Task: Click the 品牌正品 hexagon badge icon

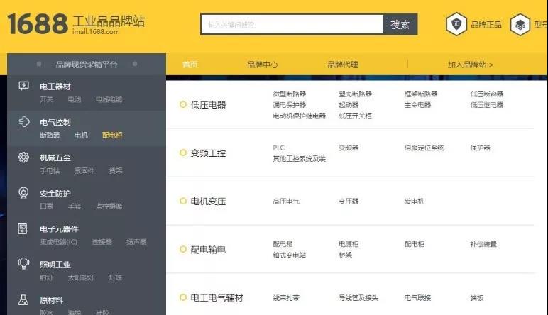Action: [x=456, y=24]
